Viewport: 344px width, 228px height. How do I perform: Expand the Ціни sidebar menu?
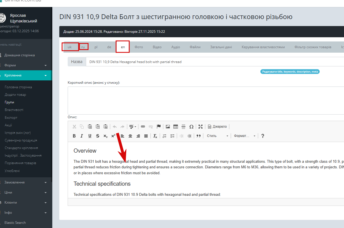(x=25, y=192)
